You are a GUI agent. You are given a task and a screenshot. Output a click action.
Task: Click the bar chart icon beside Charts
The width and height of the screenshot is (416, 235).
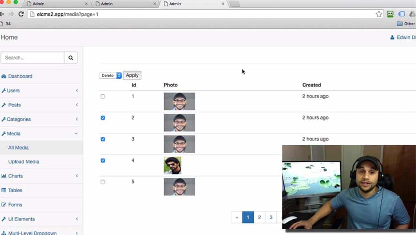4,176
